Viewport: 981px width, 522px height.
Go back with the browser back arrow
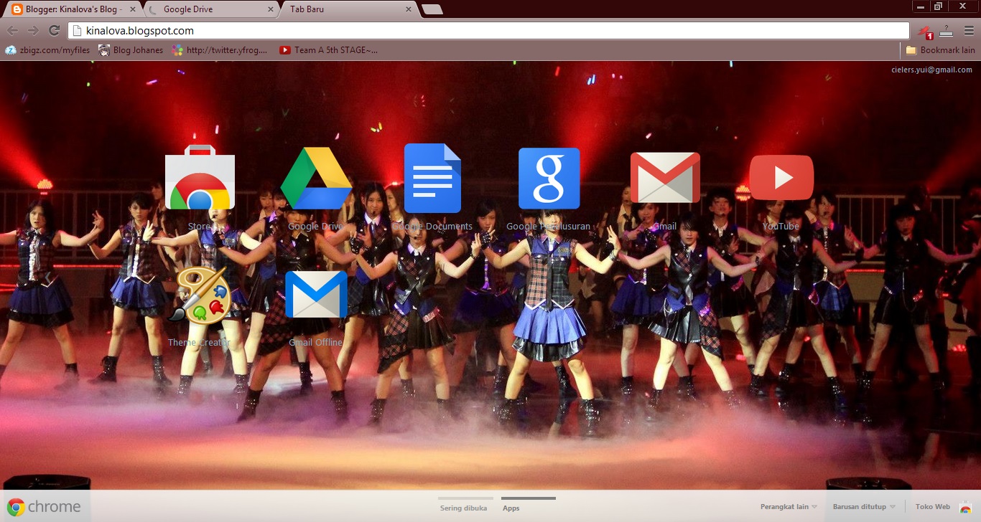click(12, 30)
